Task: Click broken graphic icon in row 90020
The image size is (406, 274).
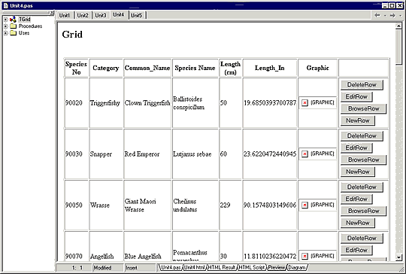Action: click(304, 103)
